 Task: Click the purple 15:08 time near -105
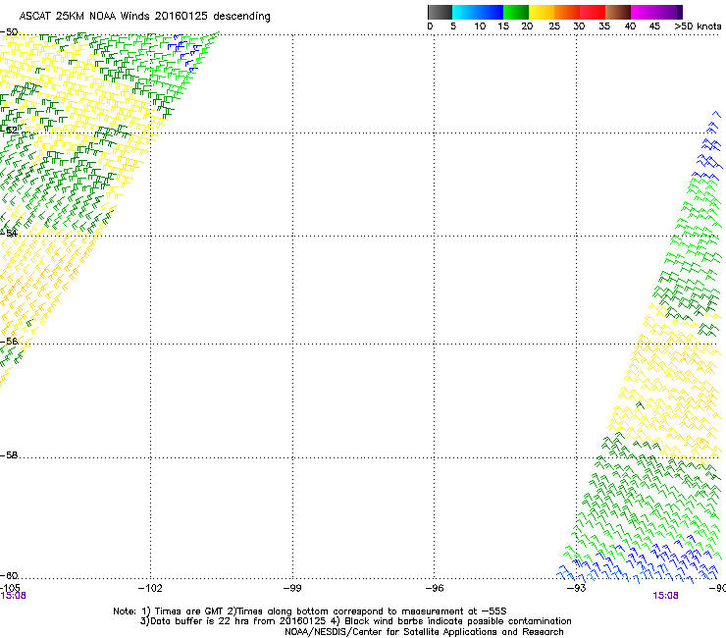(x=13, y=596)
